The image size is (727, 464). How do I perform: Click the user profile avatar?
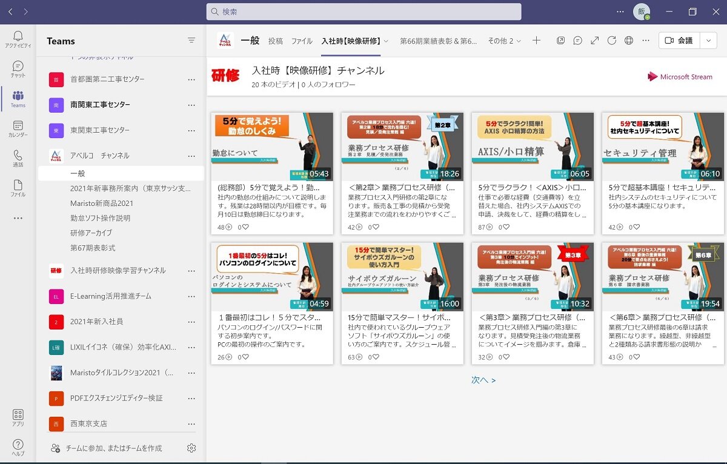click(642, 12)
